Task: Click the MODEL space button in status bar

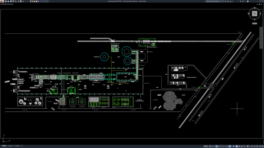Action: [206, 146]
